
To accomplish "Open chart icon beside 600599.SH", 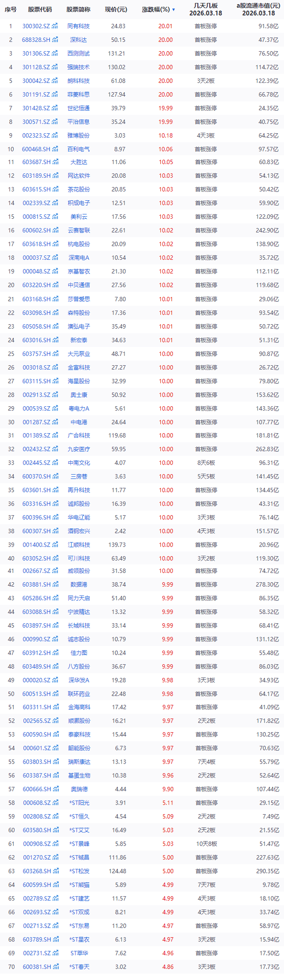I will pos(55,884).
